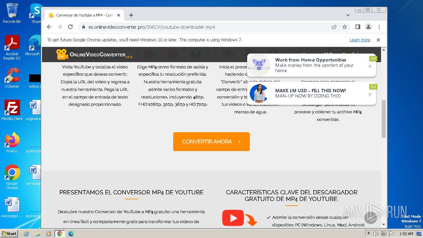423x238 pixels.
Task: Open Internet Explorer in taskbar
Action: [26, 234]
